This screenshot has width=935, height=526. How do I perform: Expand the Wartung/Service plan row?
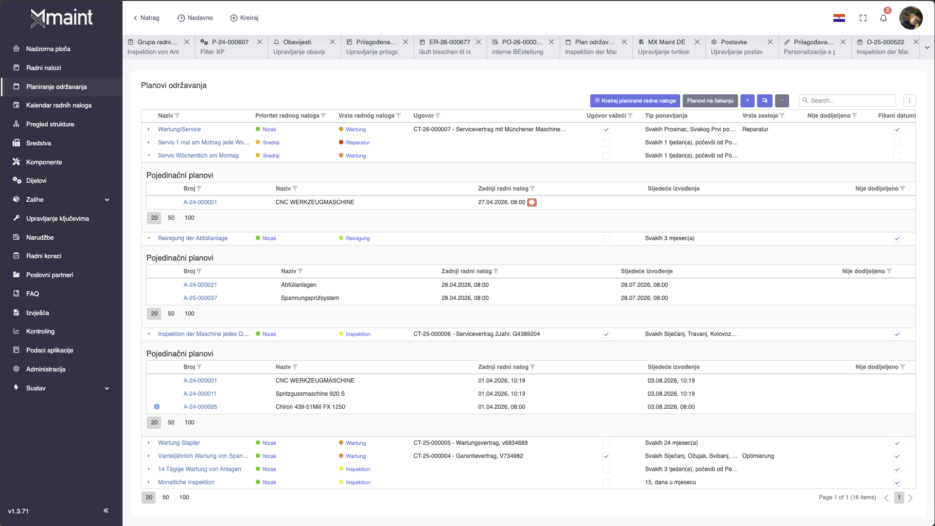click(x=149, y=129)
